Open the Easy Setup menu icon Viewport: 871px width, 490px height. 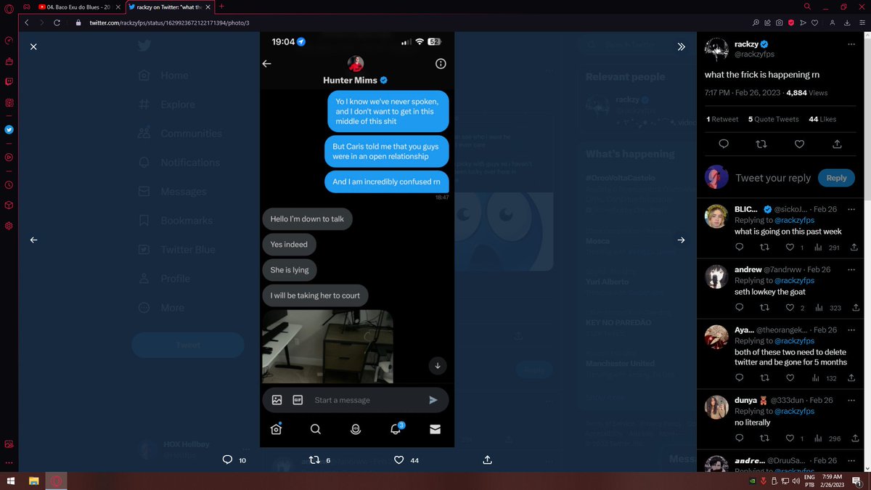coord(861,23)
